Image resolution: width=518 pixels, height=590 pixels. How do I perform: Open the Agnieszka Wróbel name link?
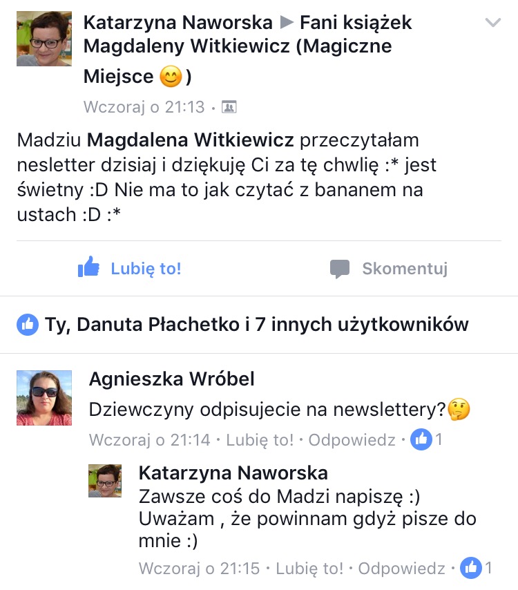pos(171,379)
